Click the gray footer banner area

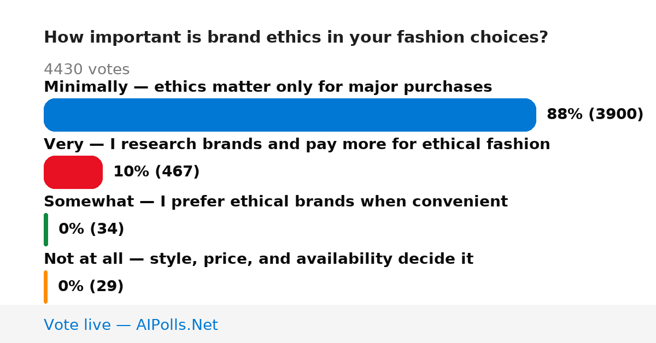coord(328,324)
